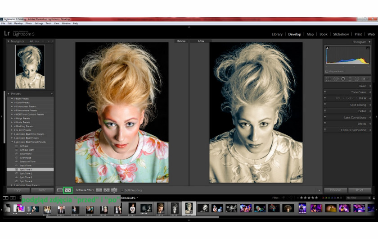The height and width of the screenshot is (239, 378).
Task: Collapse the Presets panel
Action: click(x=9, y=94)
